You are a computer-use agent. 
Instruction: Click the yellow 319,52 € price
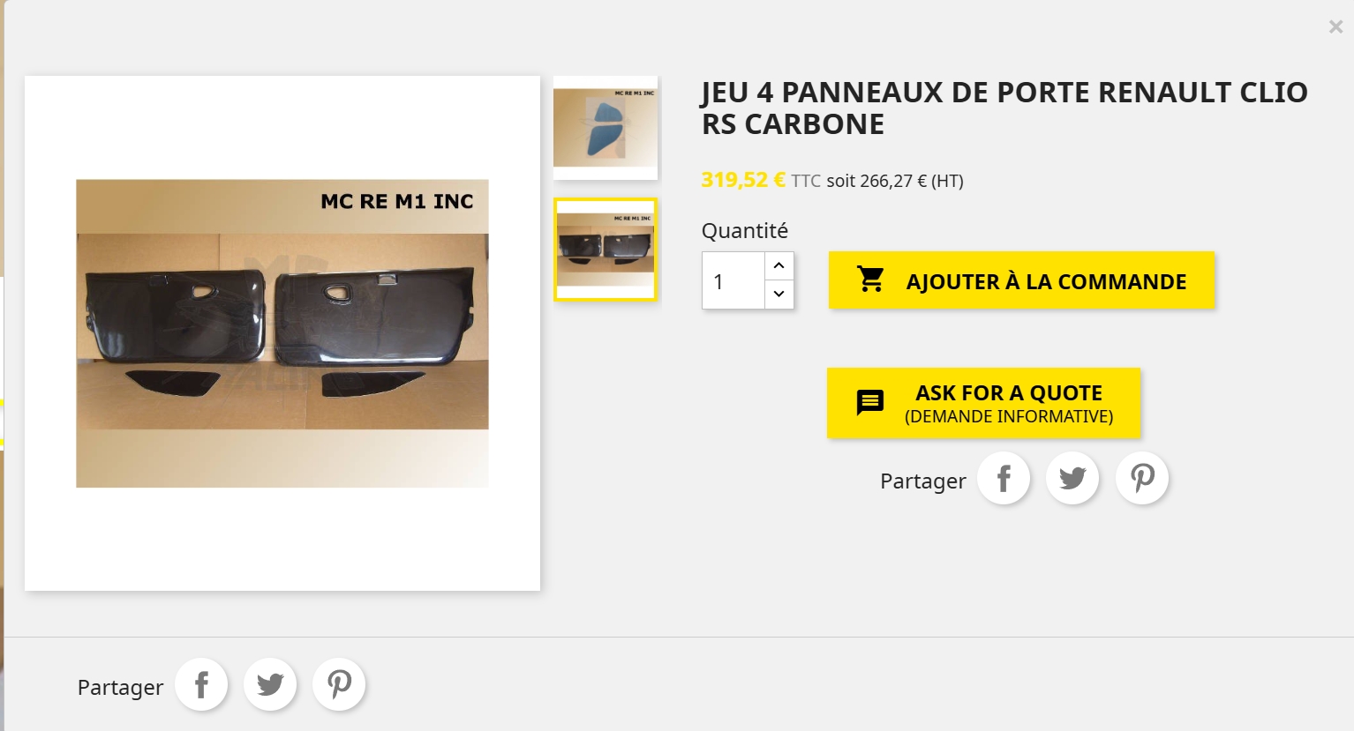(x=743, y=180)
